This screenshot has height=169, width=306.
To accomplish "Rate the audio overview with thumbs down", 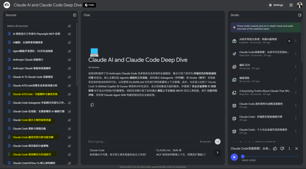I will click(x=282, y=149).
